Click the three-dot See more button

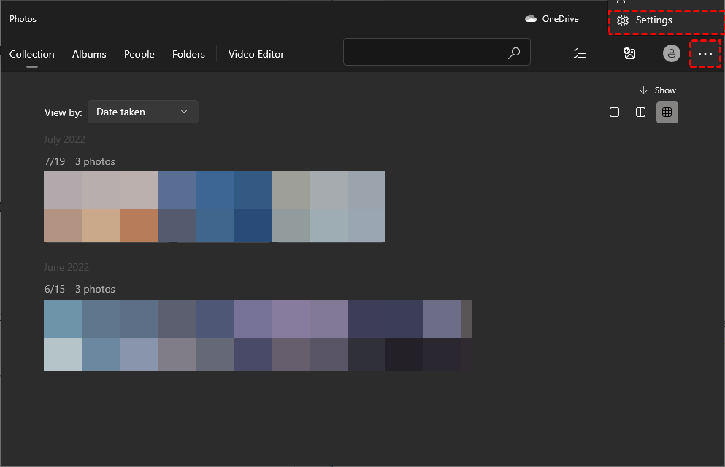[x=705, y=53]
